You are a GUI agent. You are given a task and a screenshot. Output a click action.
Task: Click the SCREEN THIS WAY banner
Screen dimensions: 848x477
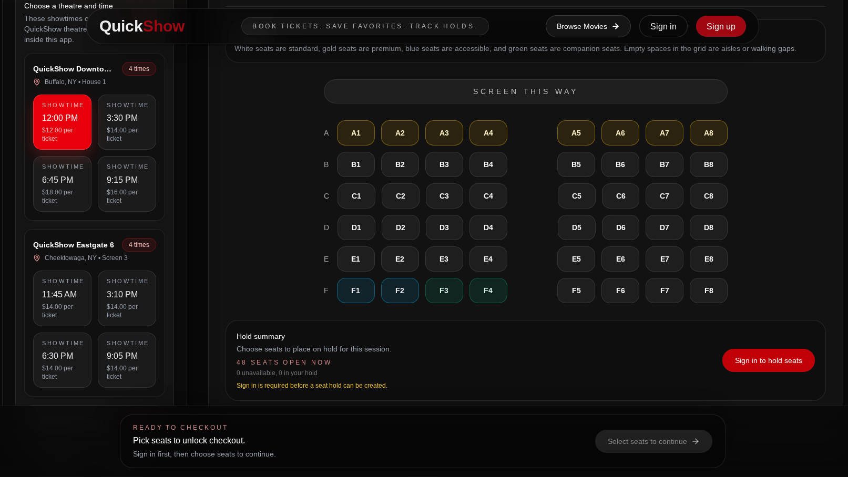[525, 91]
